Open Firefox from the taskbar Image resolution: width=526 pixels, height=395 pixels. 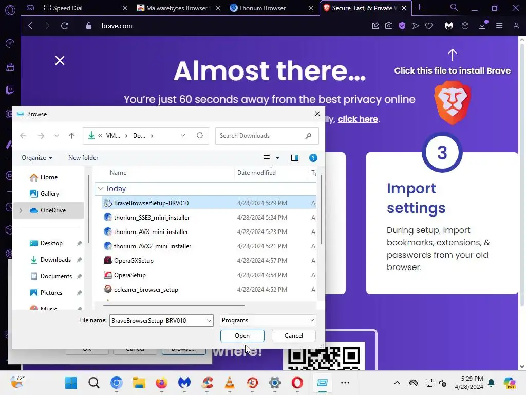click(162, 383)
